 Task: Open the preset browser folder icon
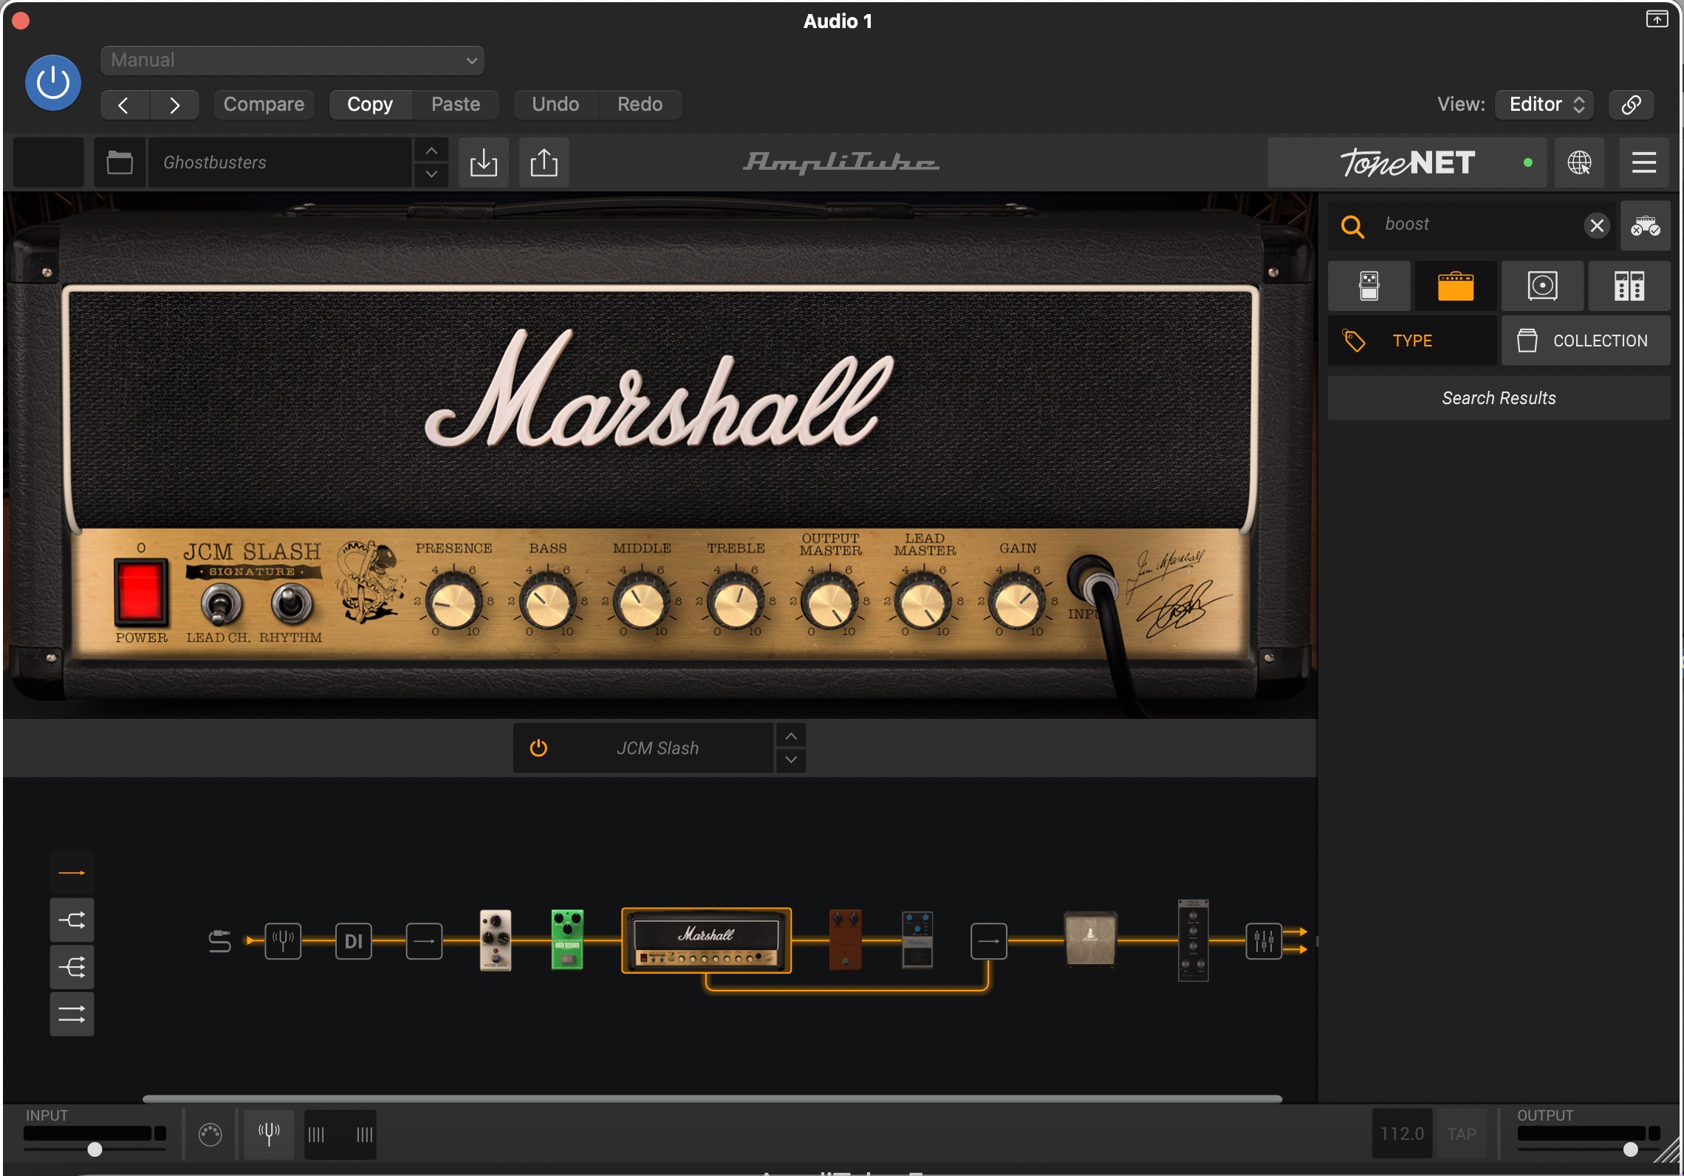(120, 163)
